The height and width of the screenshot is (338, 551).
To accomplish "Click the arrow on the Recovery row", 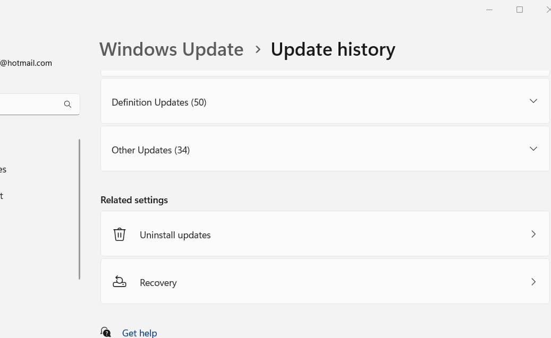I will [533, 282].
